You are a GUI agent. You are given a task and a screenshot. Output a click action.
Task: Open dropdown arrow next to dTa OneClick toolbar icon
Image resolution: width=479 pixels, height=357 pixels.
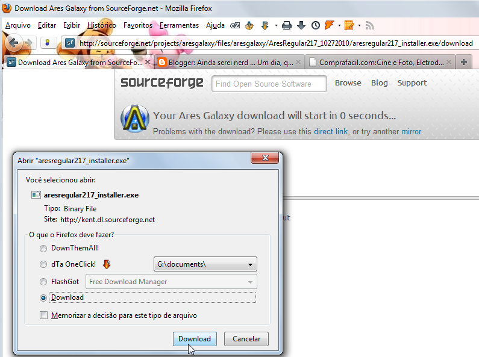coord(276,26)
